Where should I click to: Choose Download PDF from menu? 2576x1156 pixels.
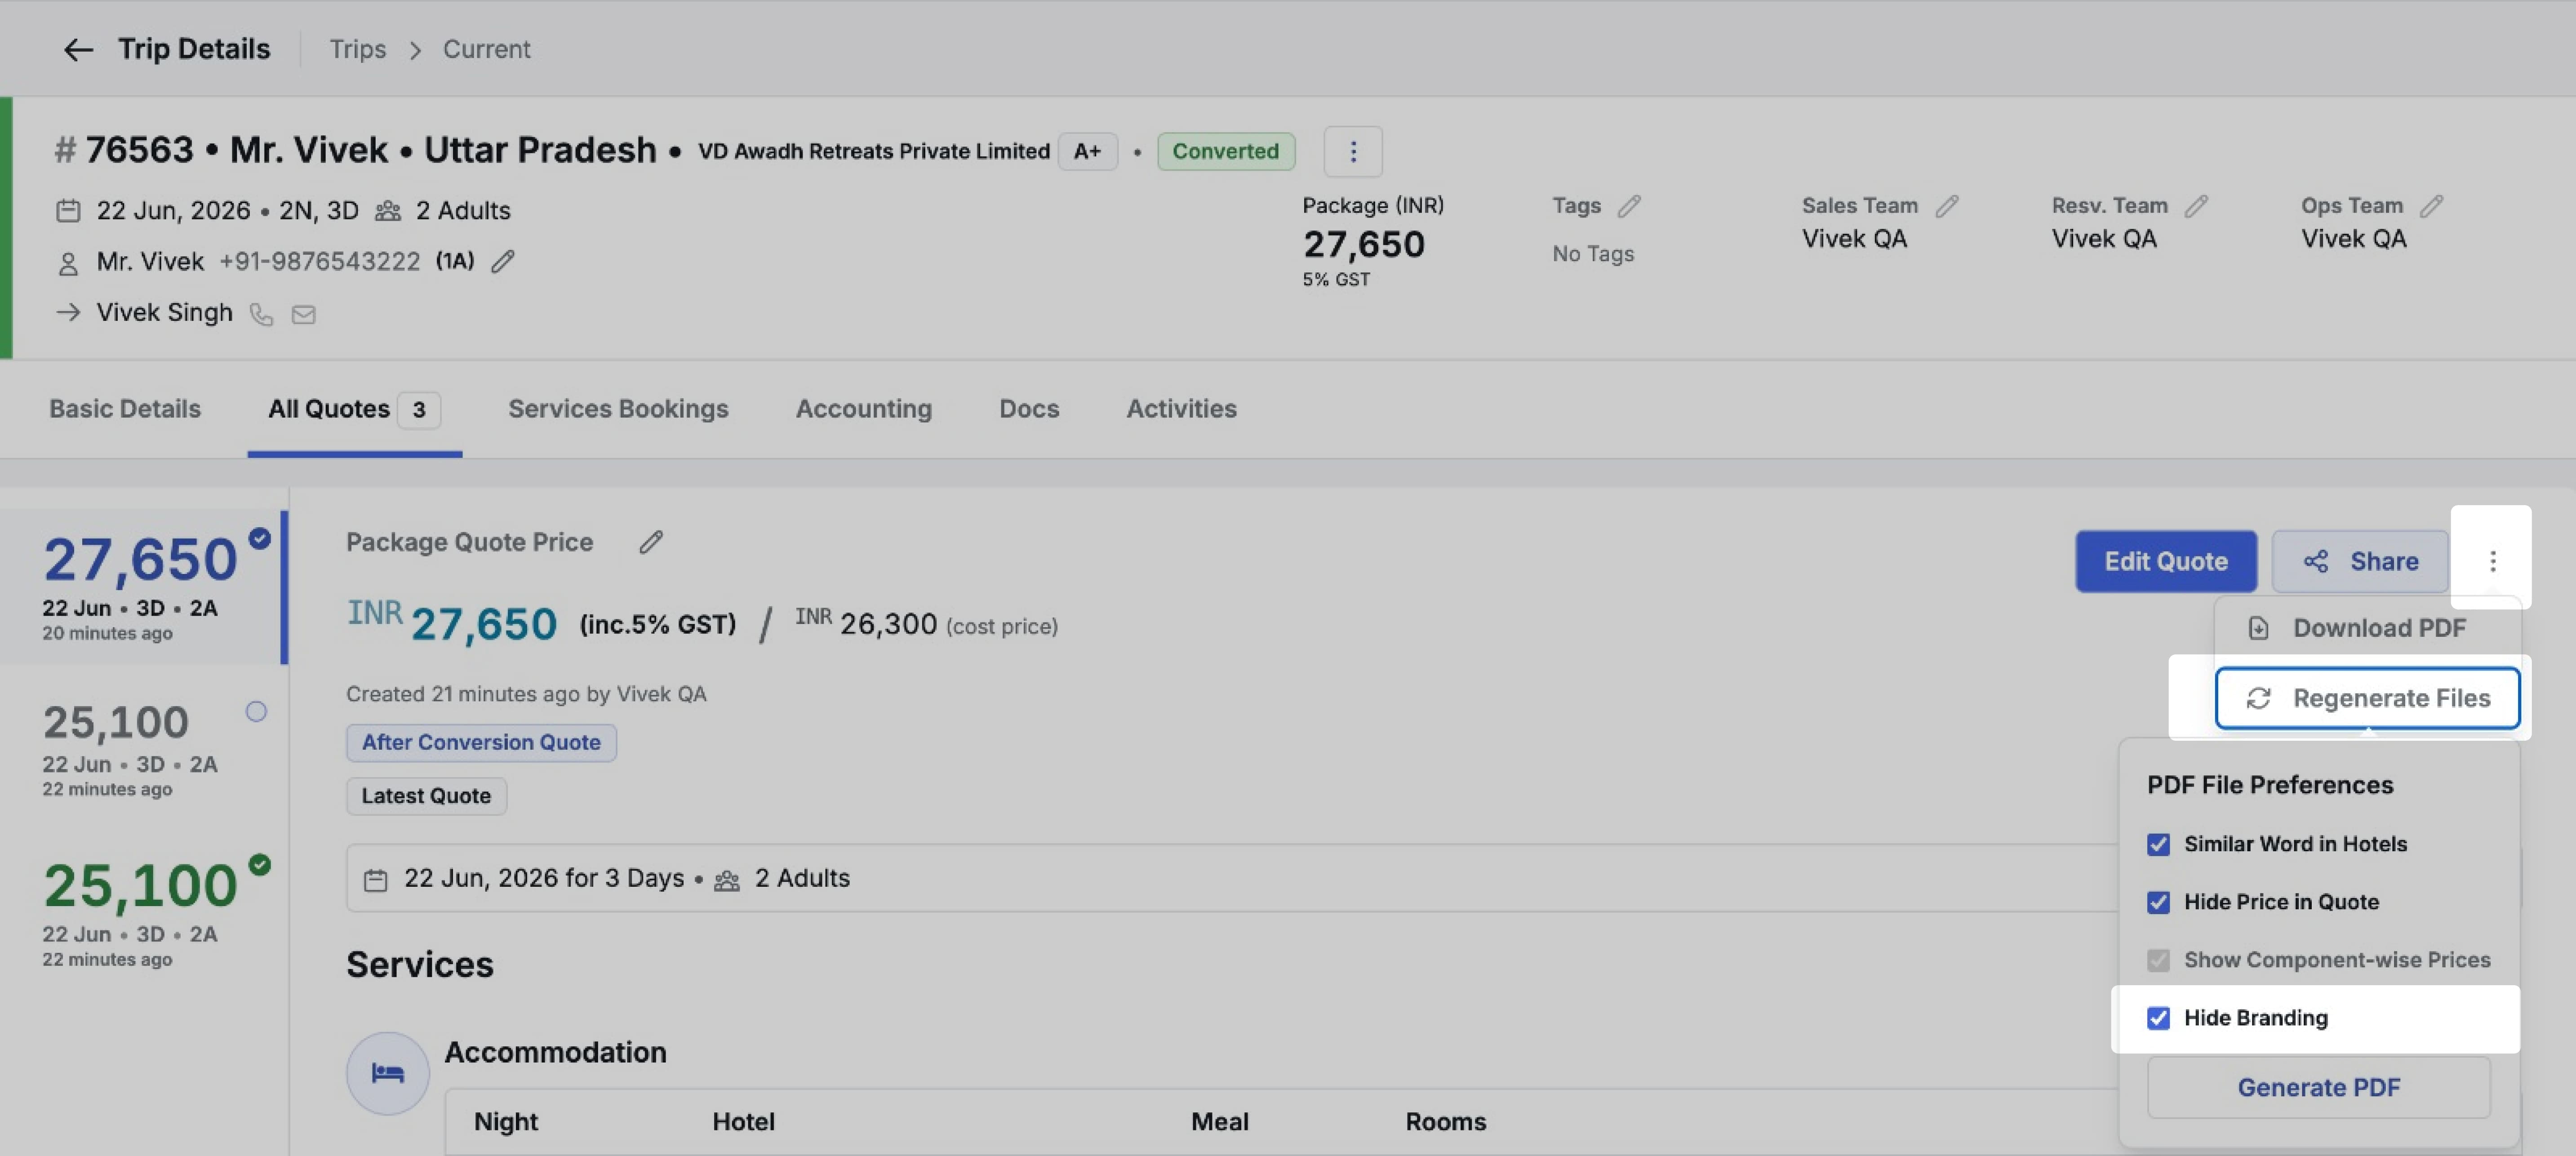(x=2367, y=628)
